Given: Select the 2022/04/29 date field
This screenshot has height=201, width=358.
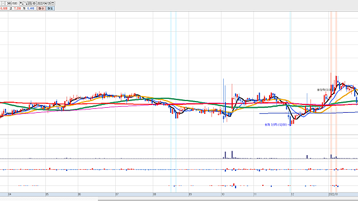Looking at the screenshot, I should [44, 3].
